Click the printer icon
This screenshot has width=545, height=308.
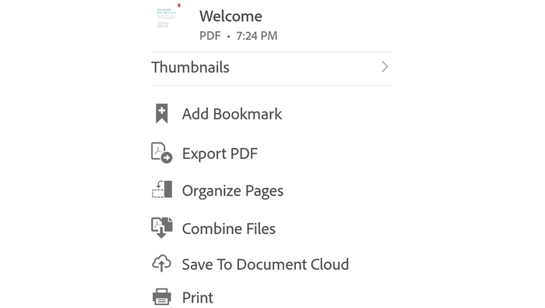[x=162, y=297]
